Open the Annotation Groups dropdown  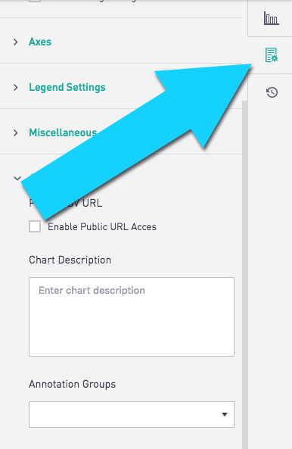coord(132,414)
